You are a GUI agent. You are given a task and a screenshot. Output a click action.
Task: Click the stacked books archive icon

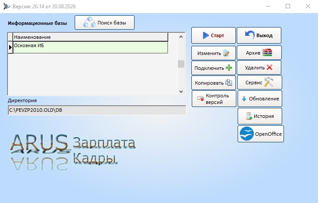pyautogui.click(x=267, y=52)
